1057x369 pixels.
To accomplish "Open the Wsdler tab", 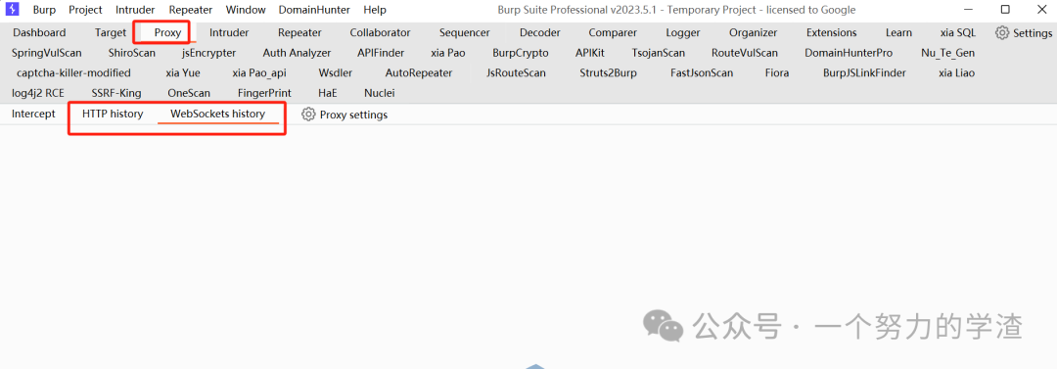I will pos(336,72).
